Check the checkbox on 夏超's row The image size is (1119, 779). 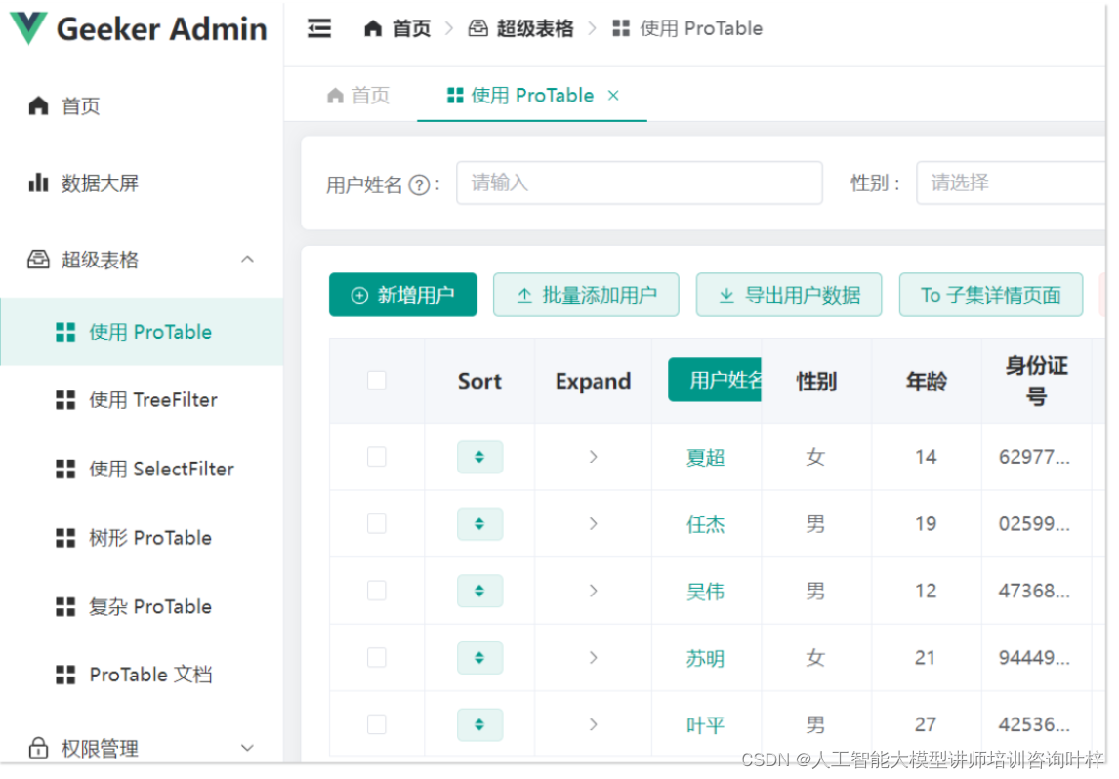tap(377, 457)
